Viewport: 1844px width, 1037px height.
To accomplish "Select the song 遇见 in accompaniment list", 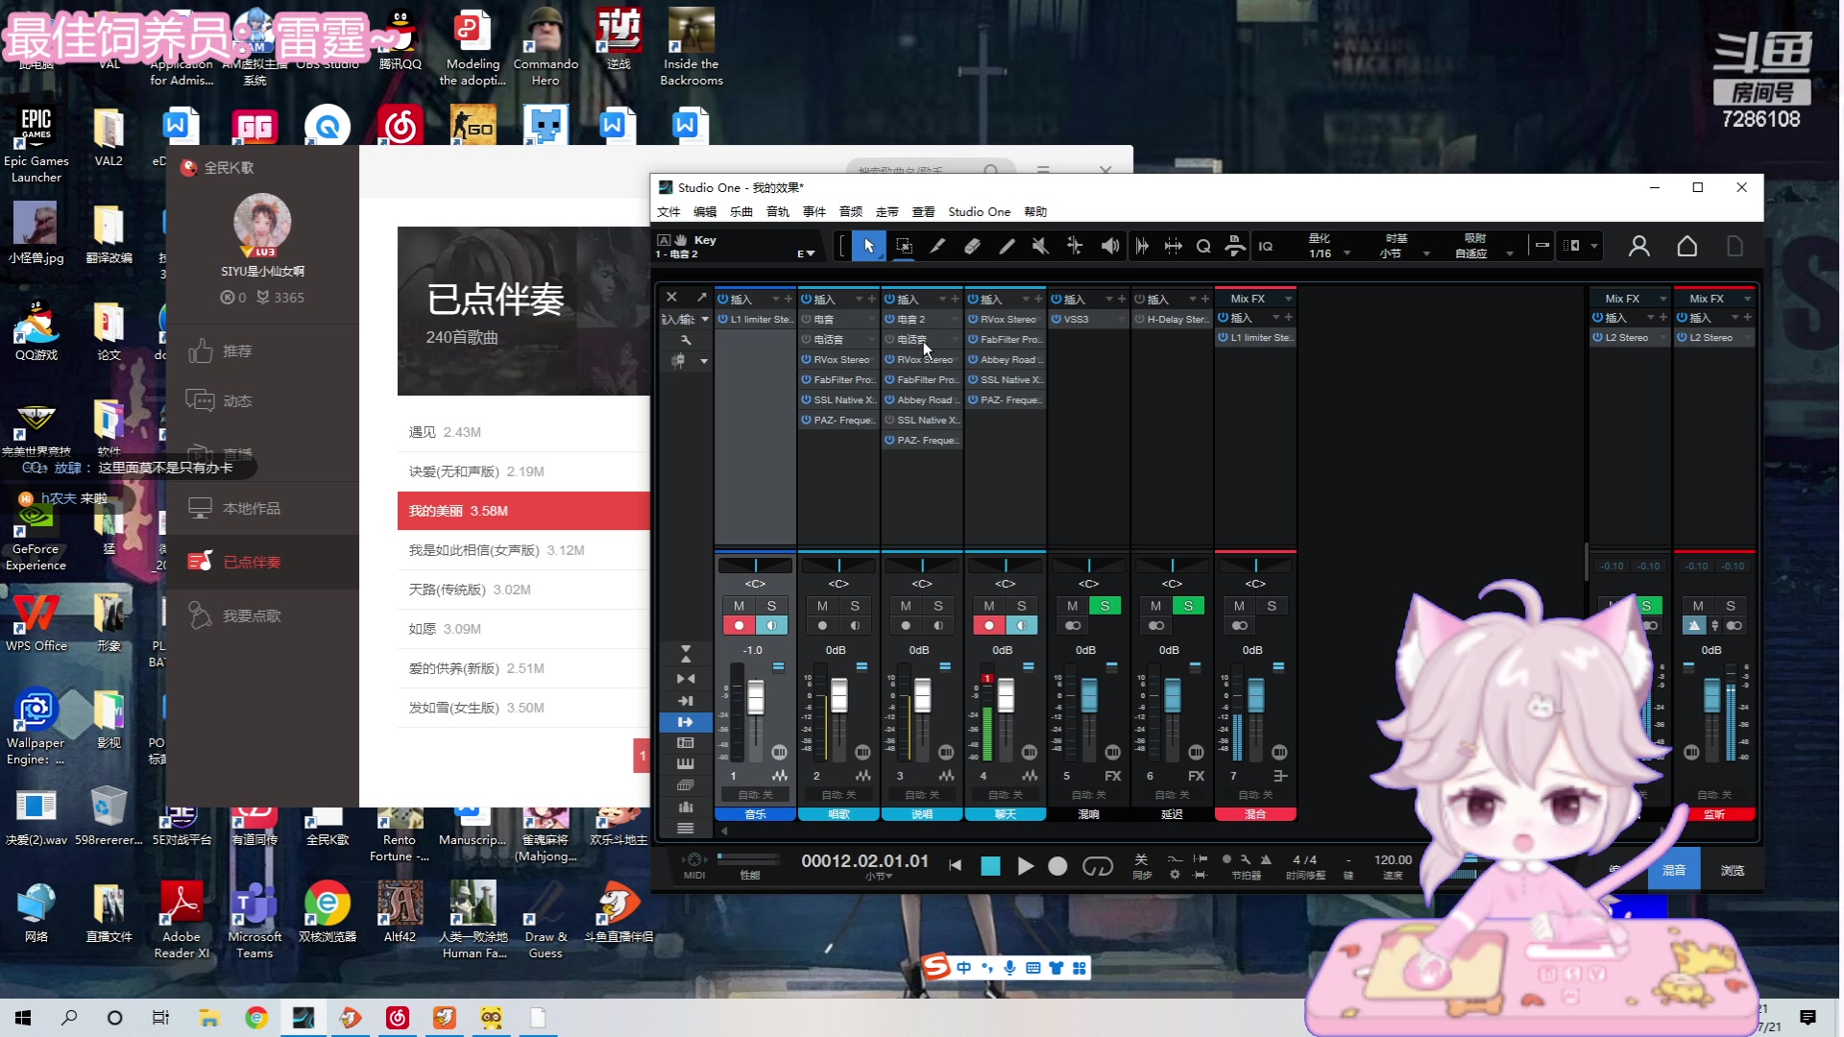I will 423,433.
